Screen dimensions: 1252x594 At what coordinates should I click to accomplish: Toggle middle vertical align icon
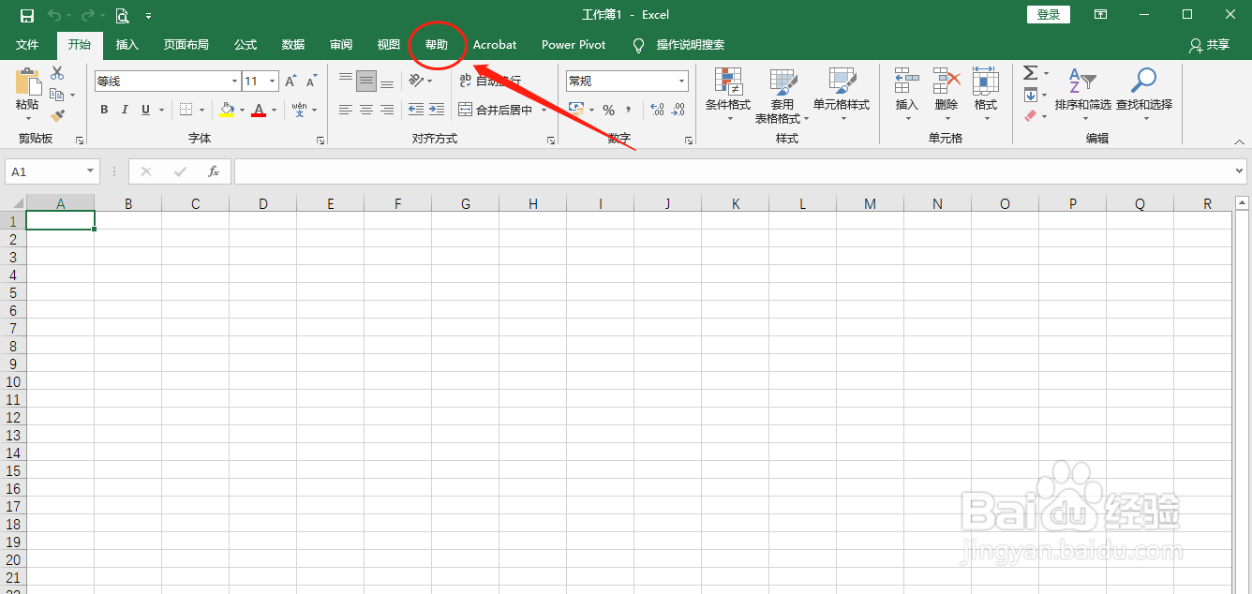click(x=366, y=82)
